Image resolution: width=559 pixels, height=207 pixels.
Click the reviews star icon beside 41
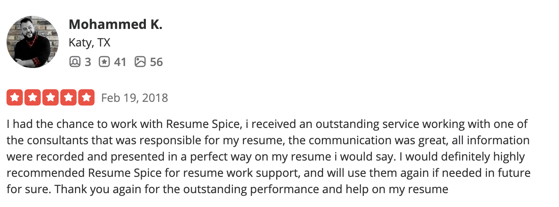(x=104, y=62)
